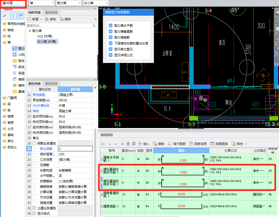This screenshot has width=279, height=217.
Task: Toggle 显示其它图元 checkbox
Action: (111, 49)
